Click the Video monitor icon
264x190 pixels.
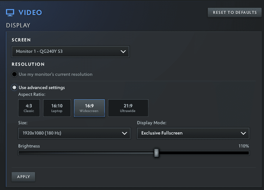(x=10, y=13)
